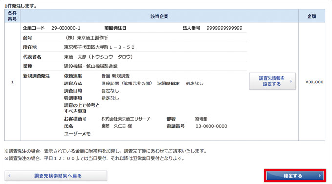
Task: Click the phone number 03-0000-0000
Action: coord(211,126)
